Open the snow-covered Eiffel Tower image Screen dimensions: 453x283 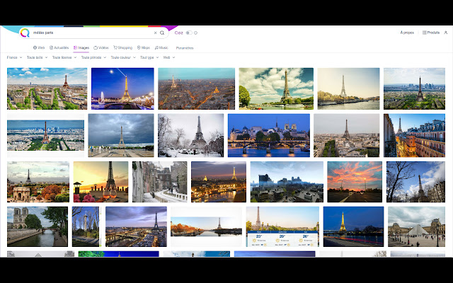click(190, 135)
